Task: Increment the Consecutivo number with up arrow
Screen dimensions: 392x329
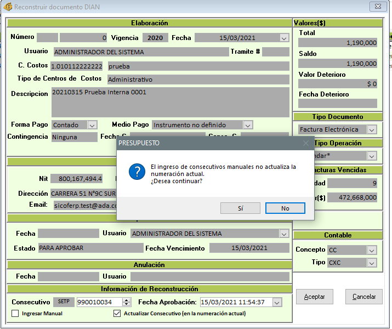Action: [127, 300]
